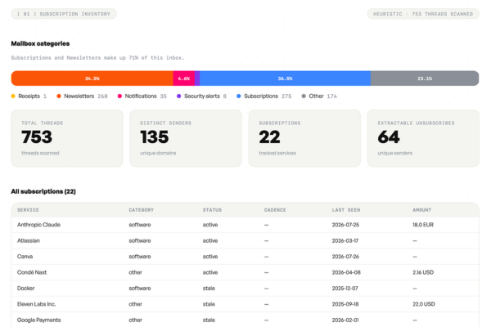
Task: Click the 2025-12-07 last seen date
Action: point(345,289)
